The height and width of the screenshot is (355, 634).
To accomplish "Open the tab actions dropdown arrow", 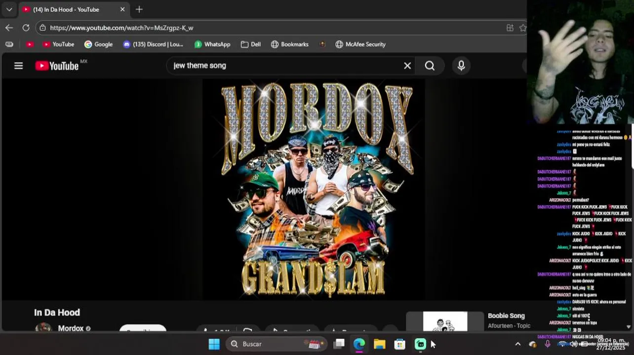I will click(9, 9).
